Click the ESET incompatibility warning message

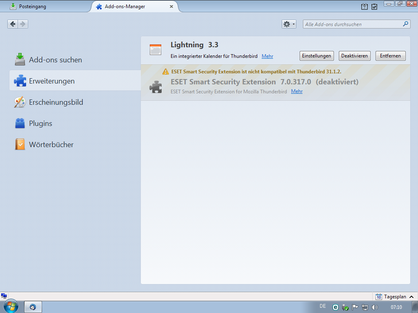[256, 71]
